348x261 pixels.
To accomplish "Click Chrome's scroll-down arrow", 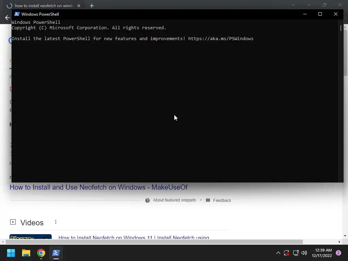I will (x=345, y=236).
